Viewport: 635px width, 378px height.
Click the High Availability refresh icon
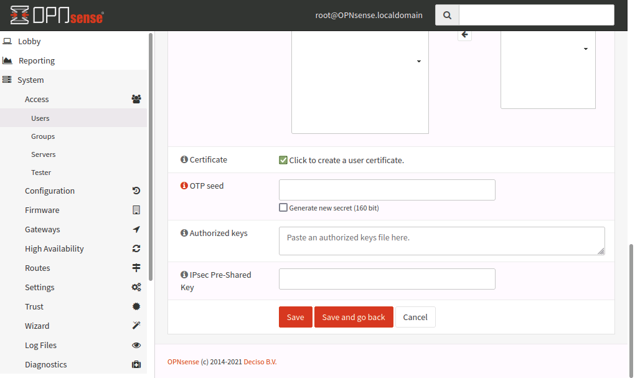136,248
